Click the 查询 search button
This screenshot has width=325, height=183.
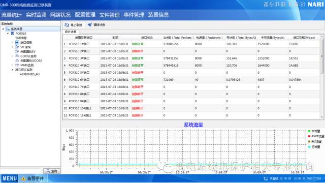click(52, 171)
